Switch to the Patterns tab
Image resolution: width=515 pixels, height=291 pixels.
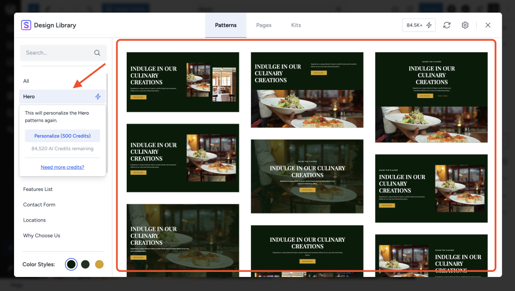[x=225, y=25]
